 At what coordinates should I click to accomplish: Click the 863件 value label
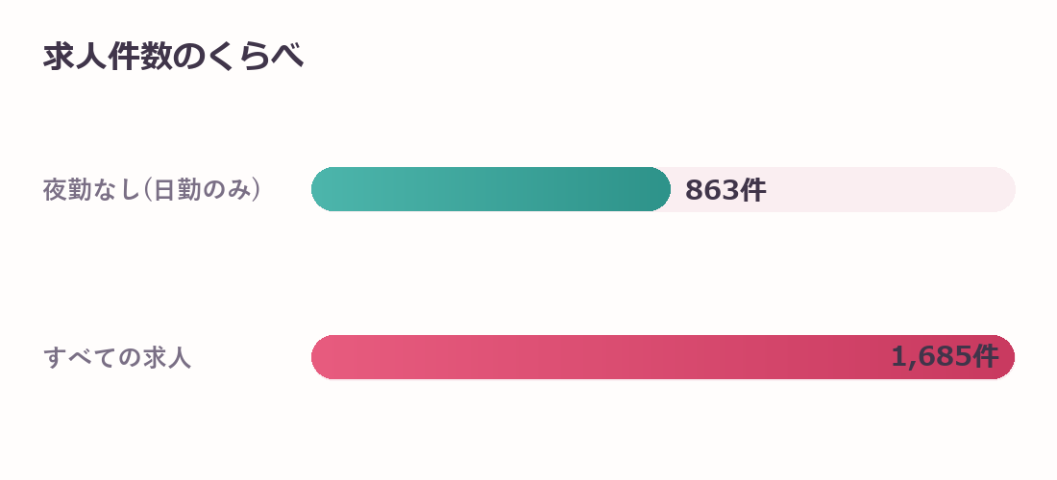725,190
